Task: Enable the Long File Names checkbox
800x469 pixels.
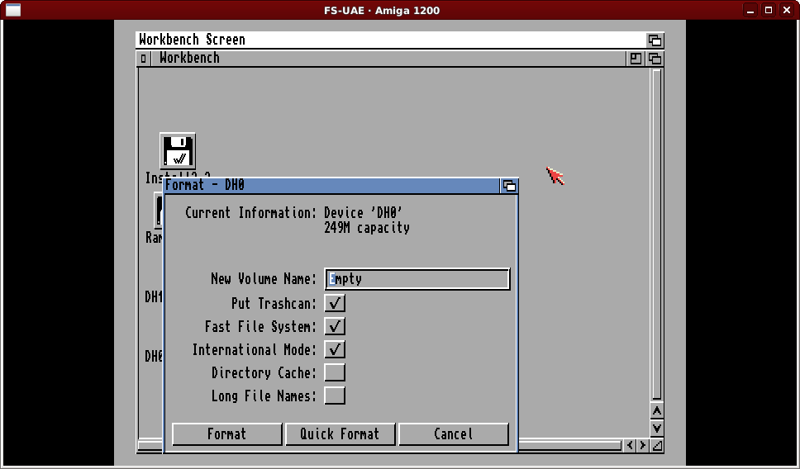Action: (x=335, y=396)
